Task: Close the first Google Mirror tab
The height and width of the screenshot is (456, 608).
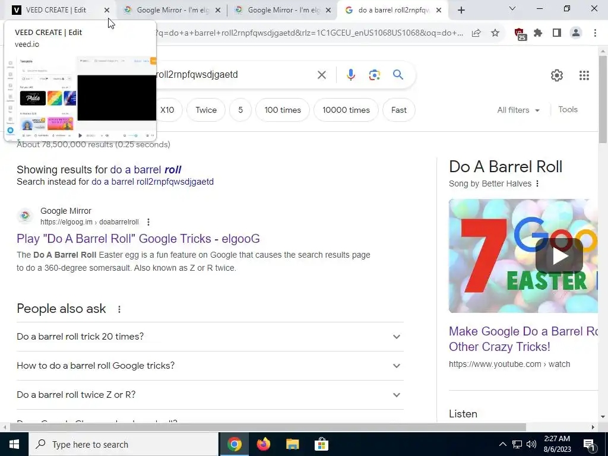Action: click(x=218, y=11)
